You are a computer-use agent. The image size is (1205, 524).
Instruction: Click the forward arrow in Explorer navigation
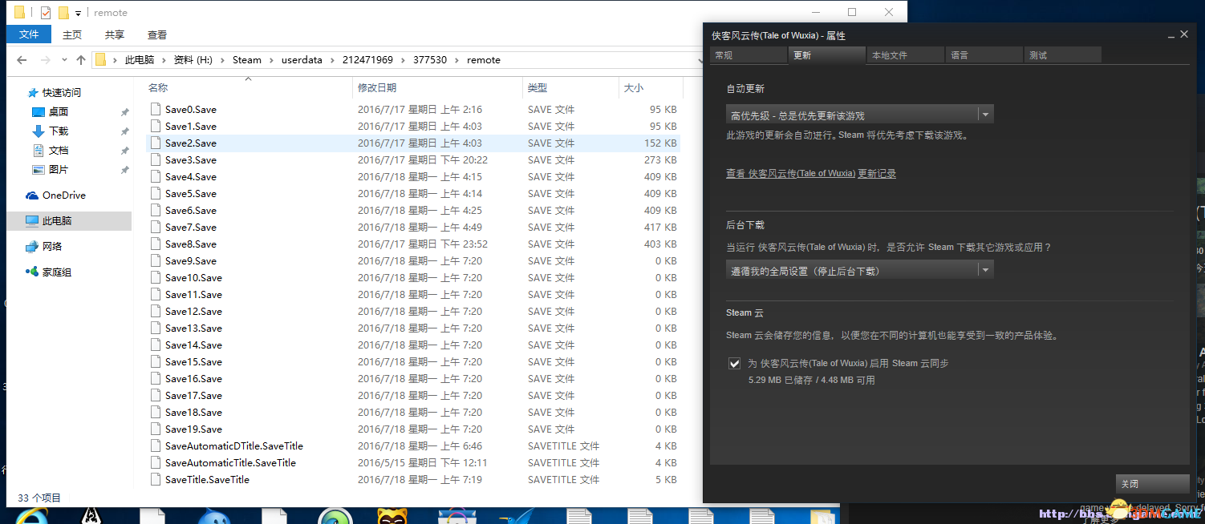coord(45,60)
